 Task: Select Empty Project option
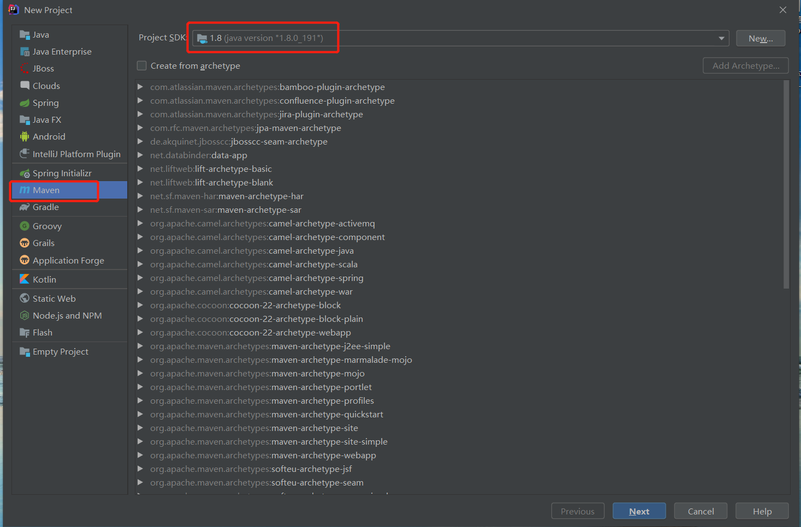tap(70, 352)
